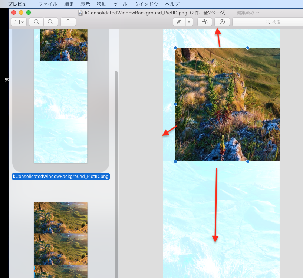Image resolution: width=303 pixels, height=278 pixels.
Task: Click the yellow minimize window button
Action: (x=21, y=13)
